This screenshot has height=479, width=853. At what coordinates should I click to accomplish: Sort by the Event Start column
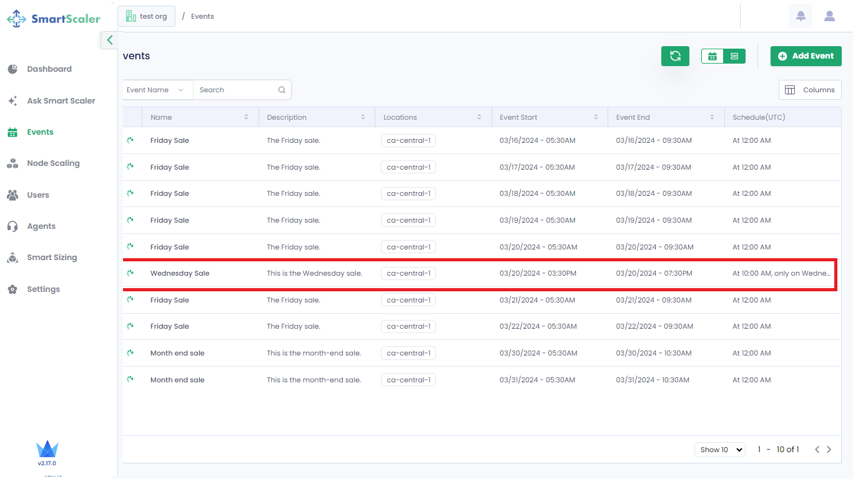pyautogui.click(x=596, y=117)
